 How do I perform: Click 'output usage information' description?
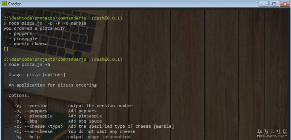point(99,137)
